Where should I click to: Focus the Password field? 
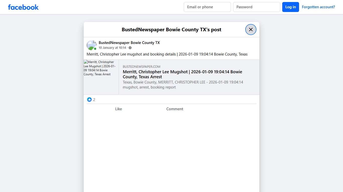click(x=256, y=7)
